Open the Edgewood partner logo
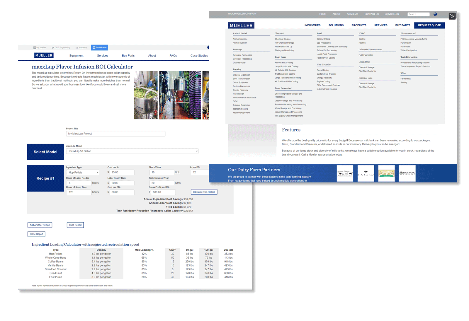 click(x=407, y=173)
